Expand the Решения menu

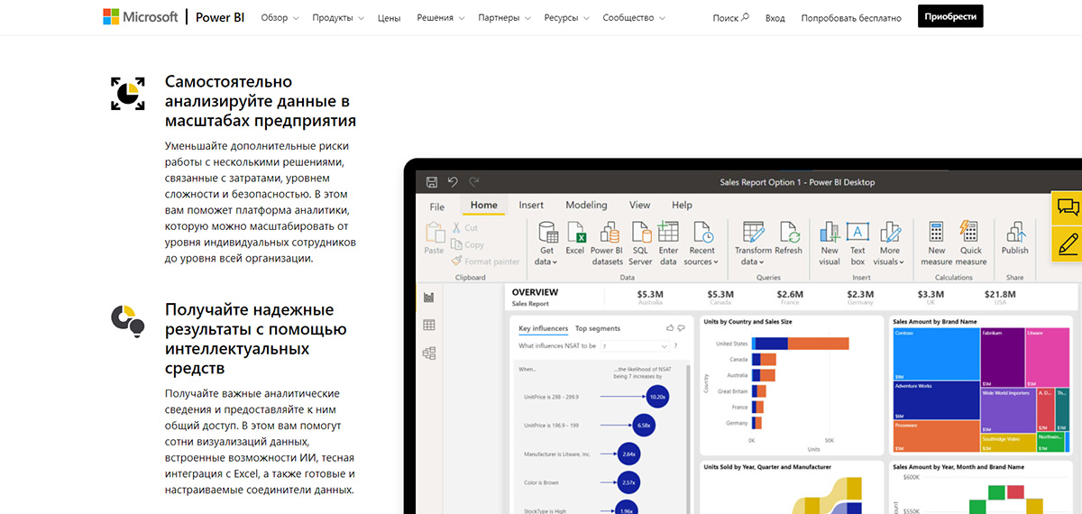440,18
